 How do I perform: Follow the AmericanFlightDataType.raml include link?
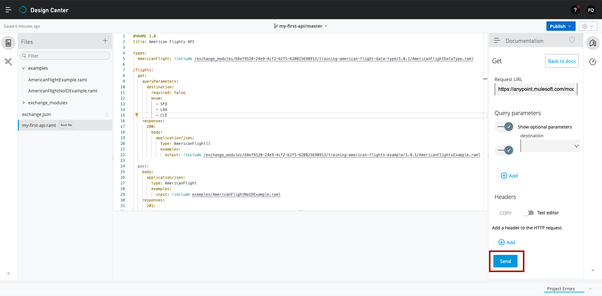[334, 59]
